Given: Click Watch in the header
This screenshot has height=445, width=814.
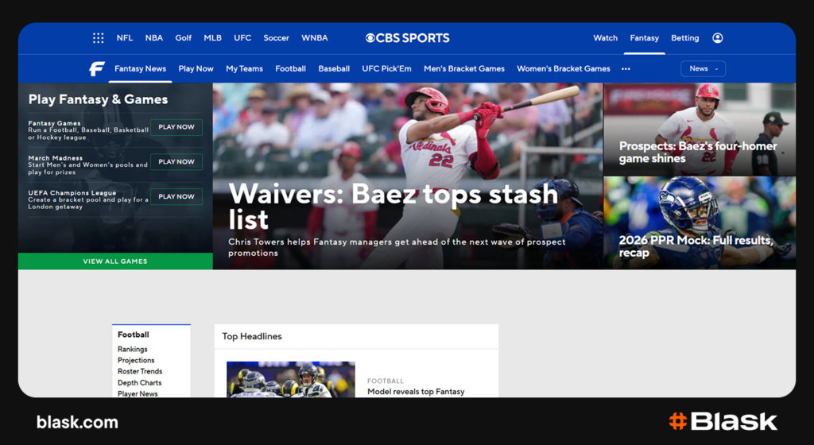Looking at the screenshot, I should click(x=605, y=38).
